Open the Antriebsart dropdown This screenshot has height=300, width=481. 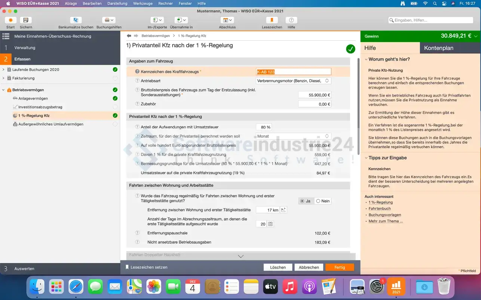[293, 81]
